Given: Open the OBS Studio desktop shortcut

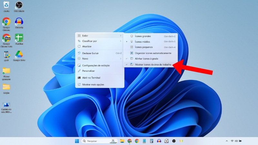Looking at the screenshot, I should (19, 5).
